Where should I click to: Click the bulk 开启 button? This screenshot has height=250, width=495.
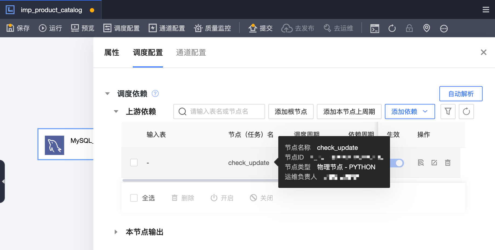[x=222, y=198]
